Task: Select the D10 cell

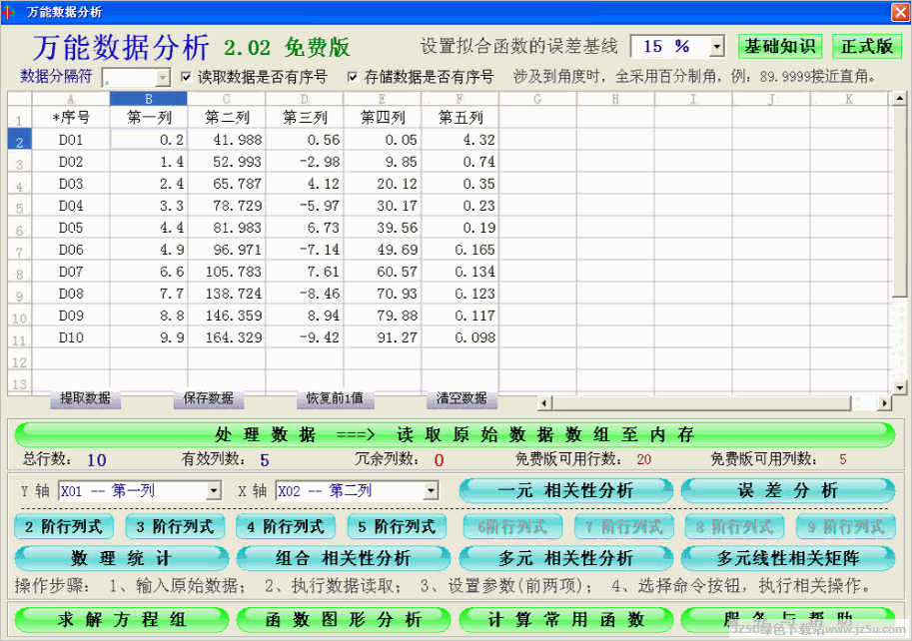Action: pos(70,337)
